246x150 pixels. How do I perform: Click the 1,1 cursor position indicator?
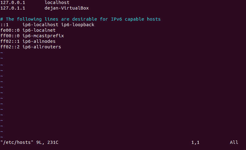point(195,143)
